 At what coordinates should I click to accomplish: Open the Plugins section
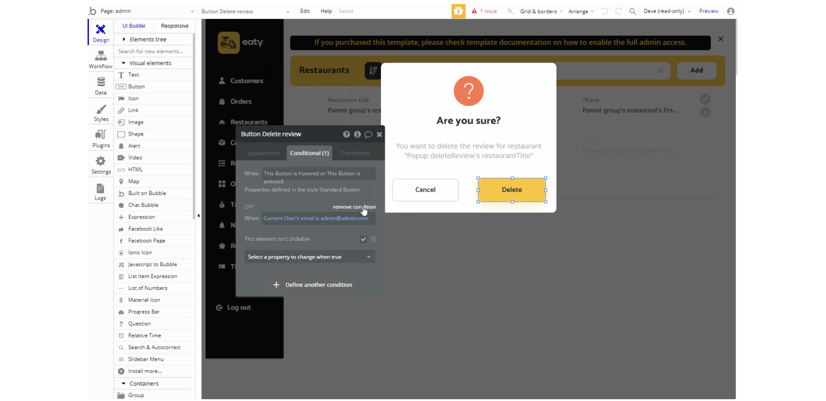101,138
